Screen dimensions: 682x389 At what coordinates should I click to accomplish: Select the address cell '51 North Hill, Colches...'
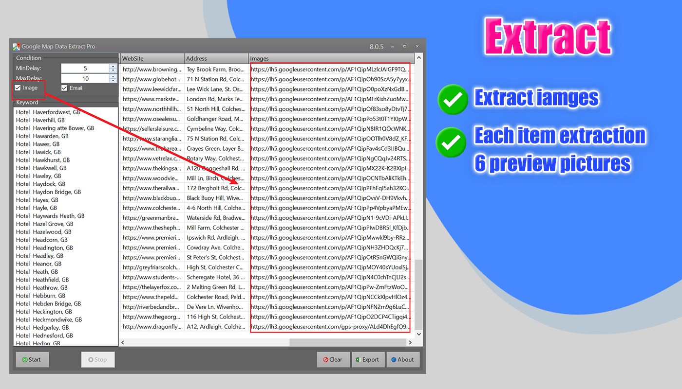coord(216,109)
